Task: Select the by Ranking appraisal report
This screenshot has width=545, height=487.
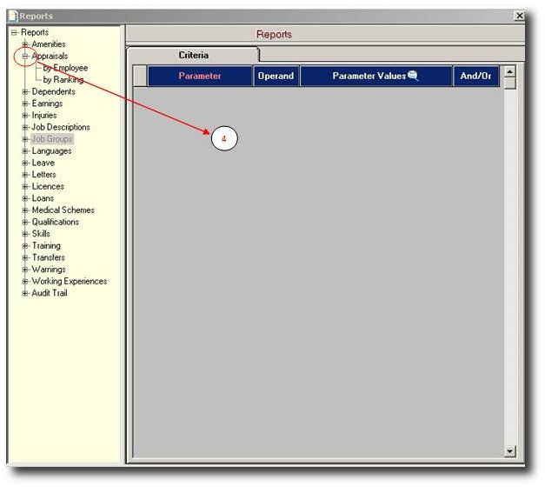Action: (63, 80)
